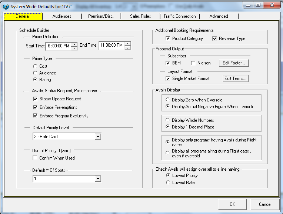Screen dimensions: 283x214
Task: Select the Premium/Disc. tab
Action: click(x=101, y=16)
